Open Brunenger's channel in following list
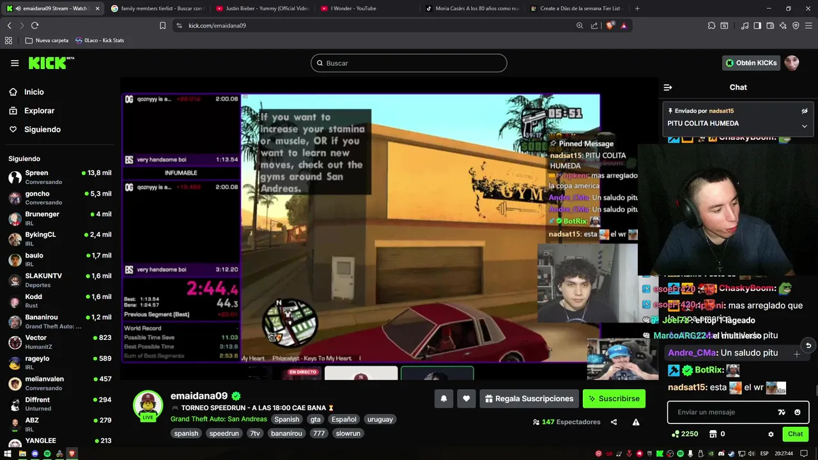 pos(60,218)
